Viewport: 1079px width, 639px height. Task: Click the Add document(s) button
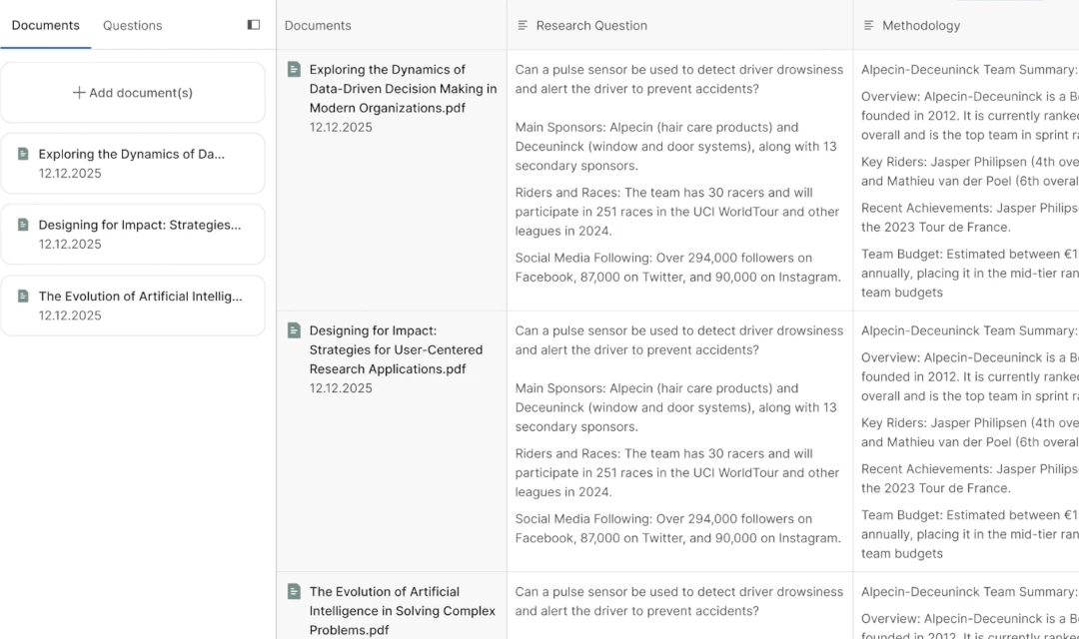tap(133, 92)
